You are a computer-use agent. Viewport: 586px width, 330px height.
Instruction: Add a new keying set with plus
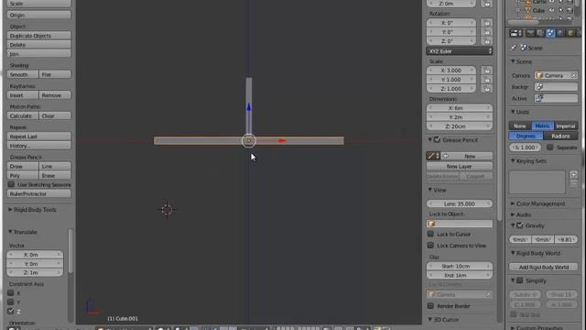tap(574, 175)
